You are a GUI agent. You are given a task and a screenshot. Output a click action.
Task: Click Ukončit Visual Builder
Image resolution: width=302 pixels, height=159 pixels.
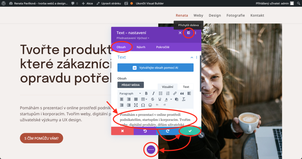[150, 3]
